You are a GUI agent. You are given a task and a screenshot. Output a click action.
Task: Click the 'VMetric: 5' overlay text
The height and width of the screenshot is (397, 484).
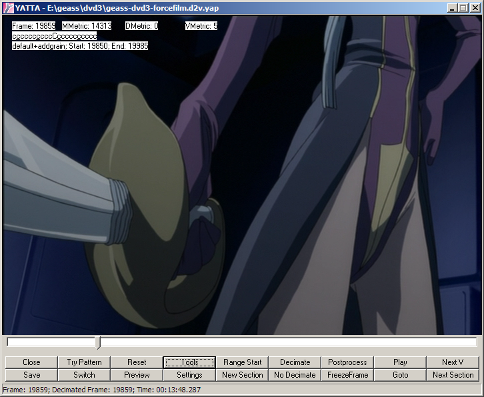[x=201, y=26]
